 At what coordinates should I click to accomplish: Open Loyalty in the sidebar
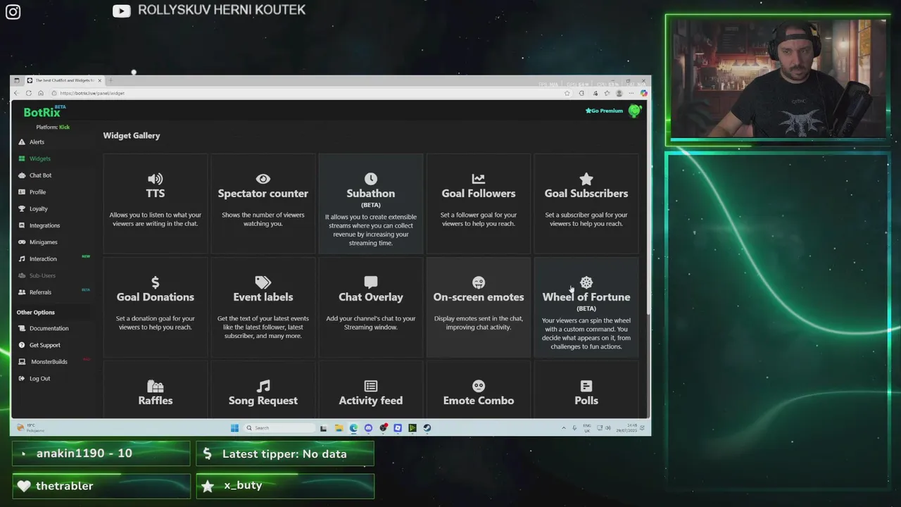click(x=39, y=209)
